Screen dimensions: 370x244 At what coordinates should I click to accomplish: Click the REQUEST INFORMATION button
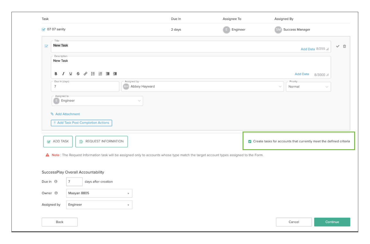click(102, 142)
